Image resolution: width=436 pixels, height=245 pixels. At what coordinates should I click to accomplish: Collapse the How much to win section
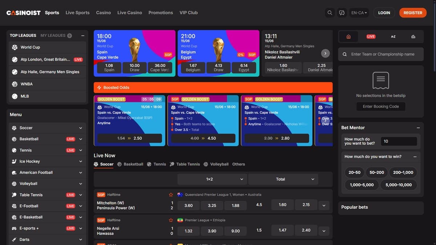click(415, 157)
